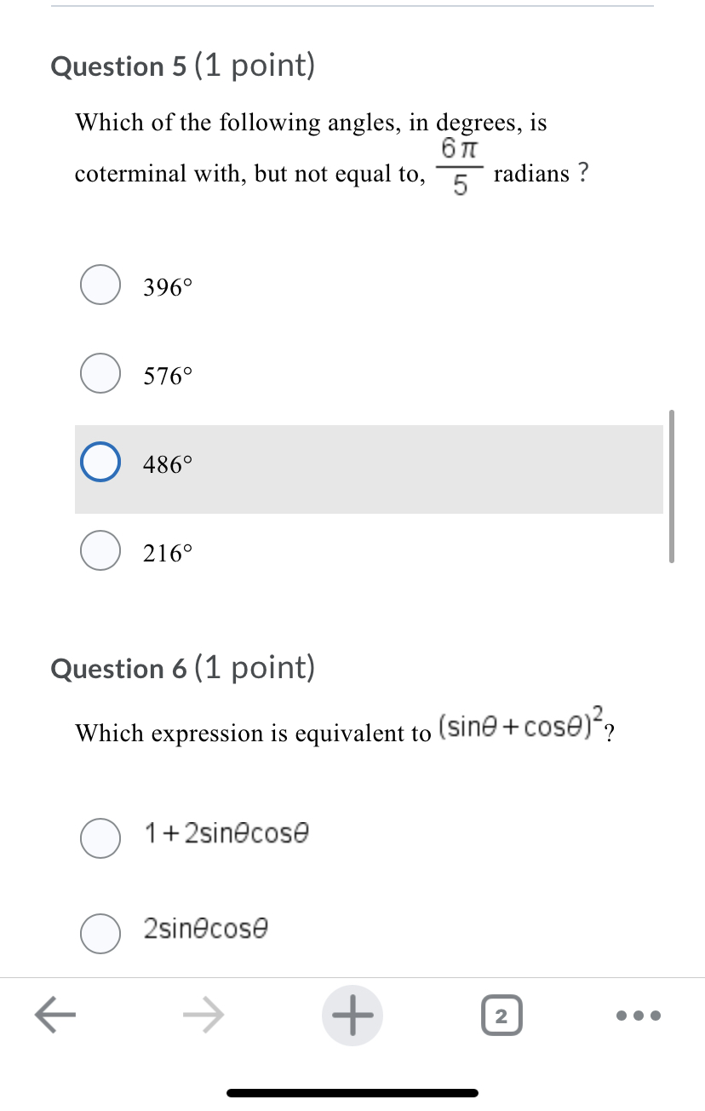The width and height of the screenshot is (705, 1111).
Task: Tap the home indicator bar at bottom
Action: point(352,1092)
